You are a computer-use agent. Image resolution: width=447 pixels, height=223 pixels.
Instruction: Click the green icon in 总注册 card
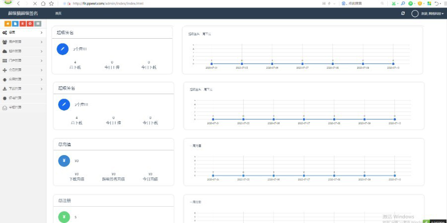64,217
